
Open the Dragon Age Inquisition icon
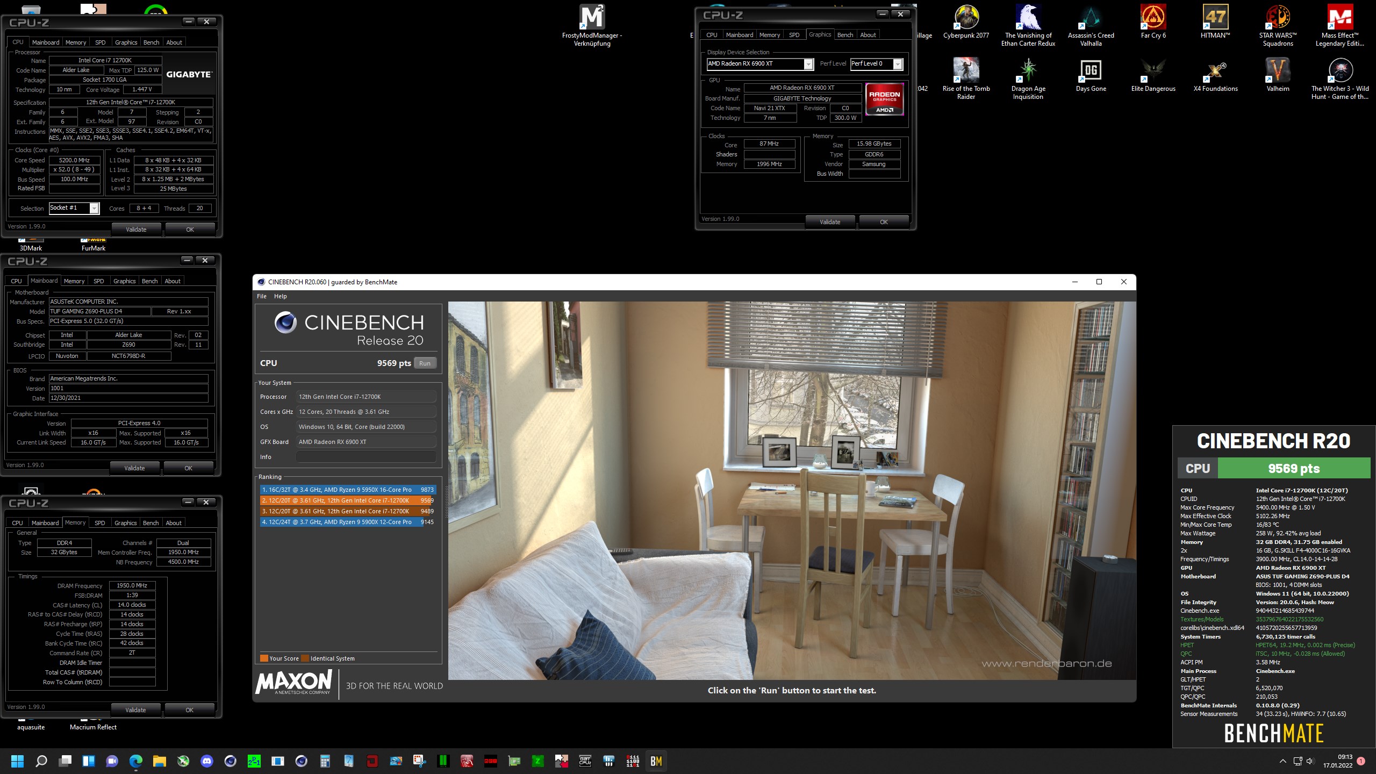1028,79
